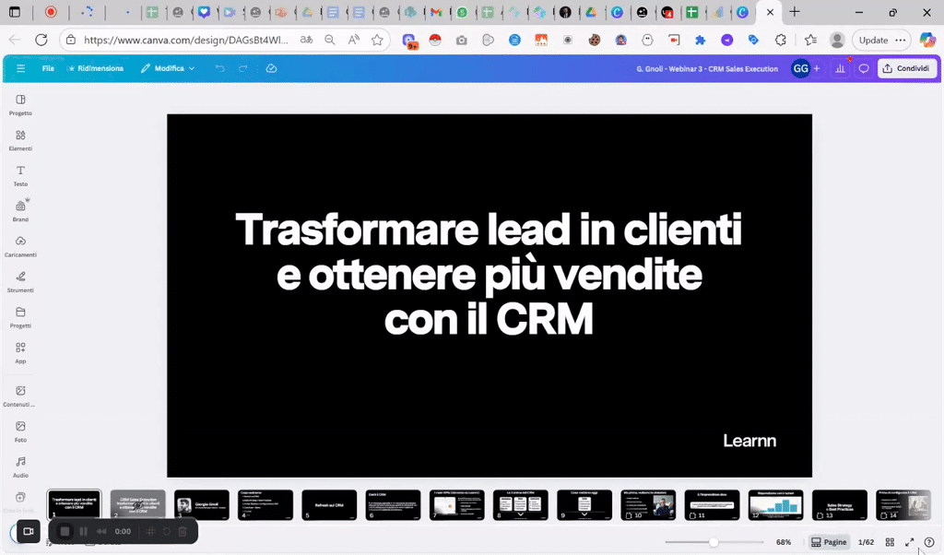Add collaborator with the plus icon

click(817, 68)
